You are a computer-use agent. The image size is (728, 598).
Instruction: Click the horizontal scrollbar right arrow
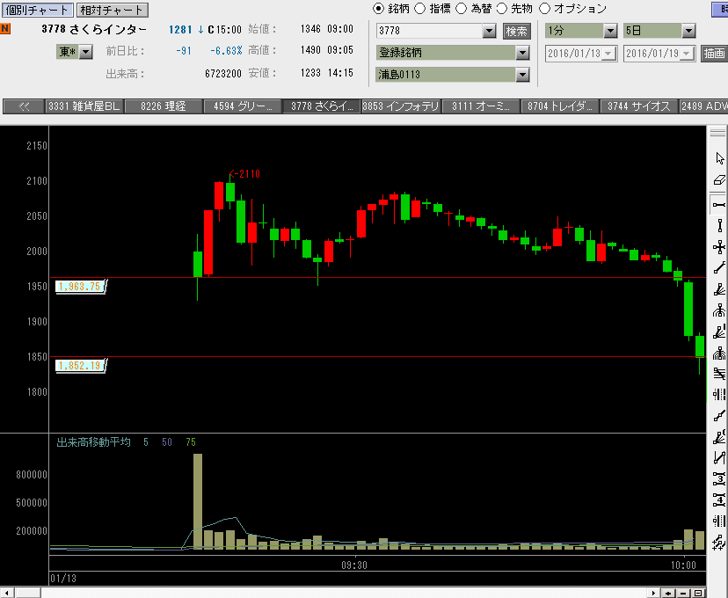pyautogui.click(x=654, y=593)
